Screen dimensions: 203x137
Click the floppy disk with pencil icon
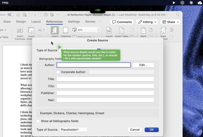[52, 15]
